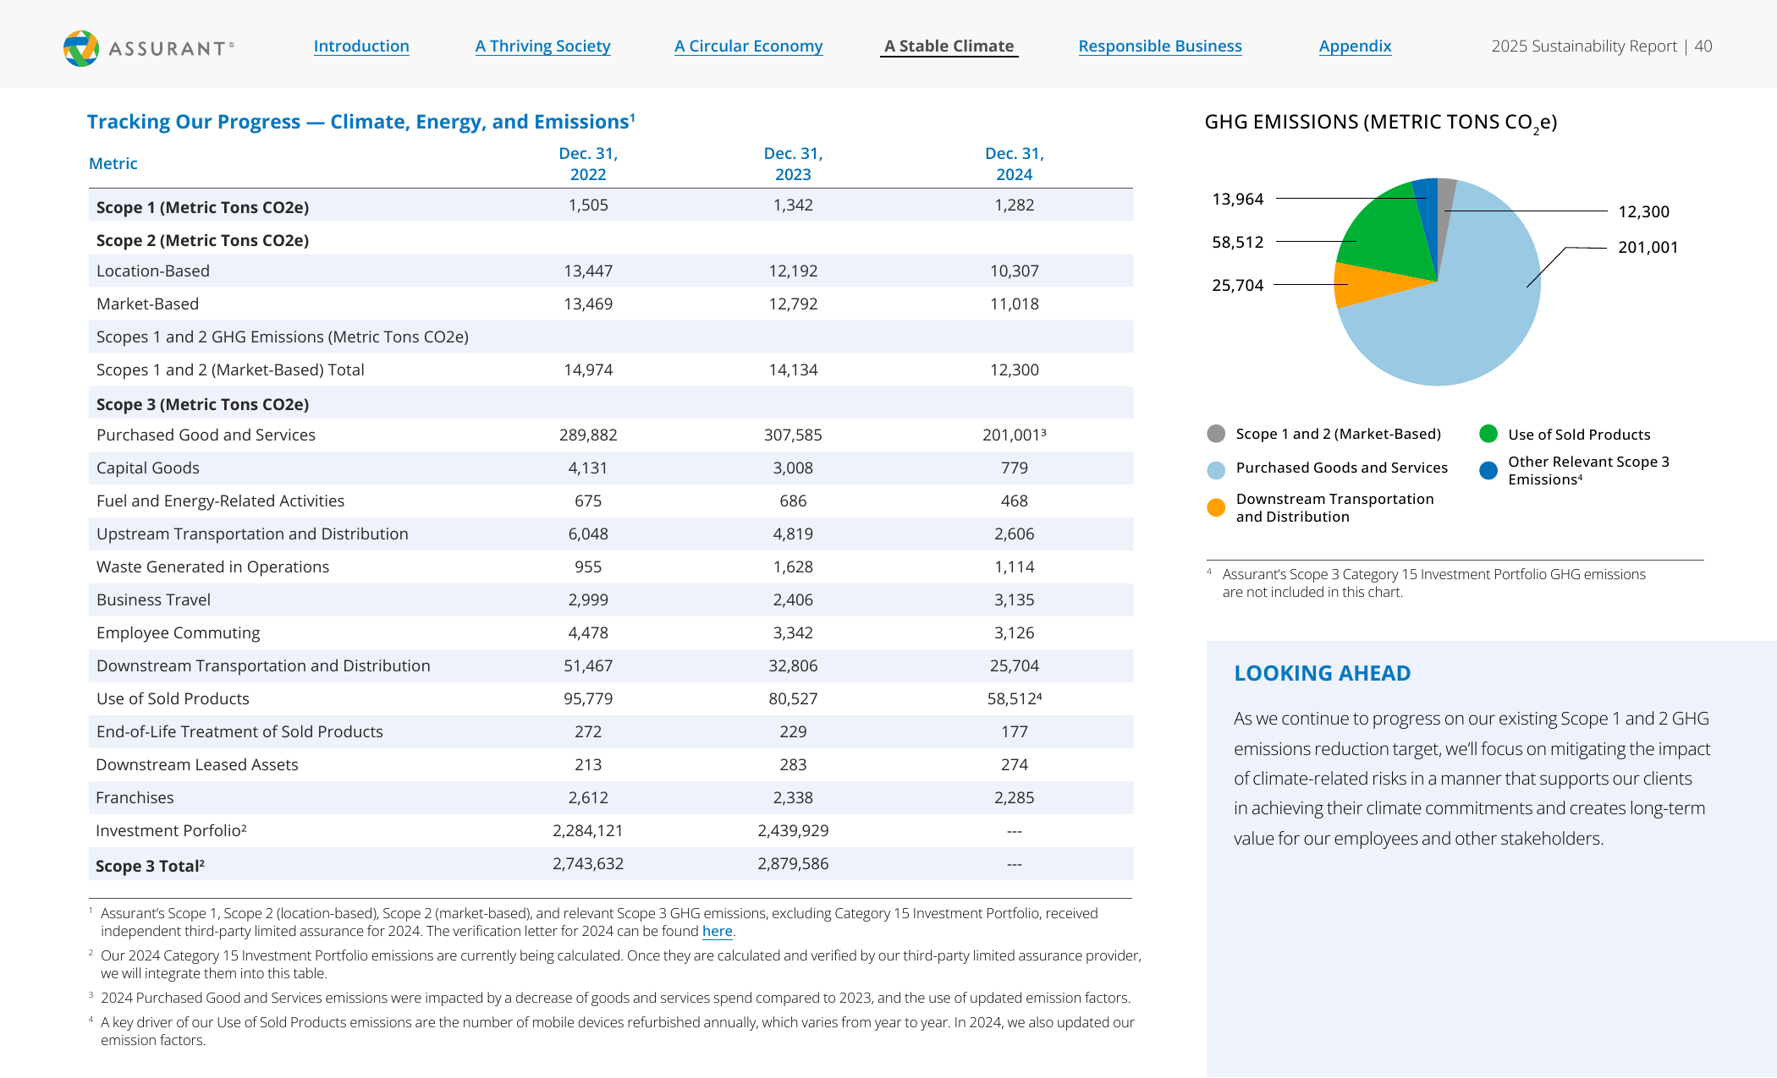Click Waste Generated in Operations row label
This screenshot has width=1777, height=1078.
click(212, 566)
